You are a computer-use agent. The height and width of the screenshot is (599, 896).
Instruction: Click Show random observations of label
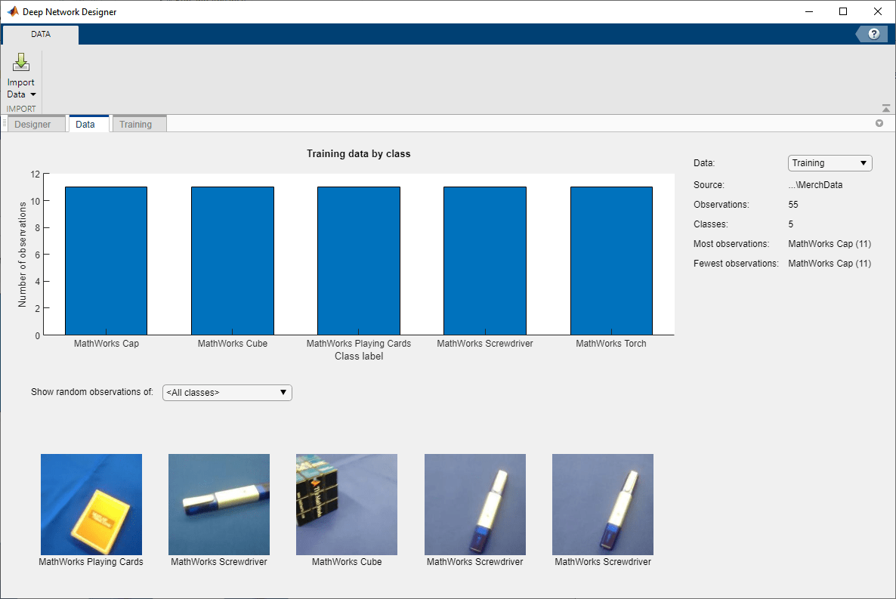(92, 391)
